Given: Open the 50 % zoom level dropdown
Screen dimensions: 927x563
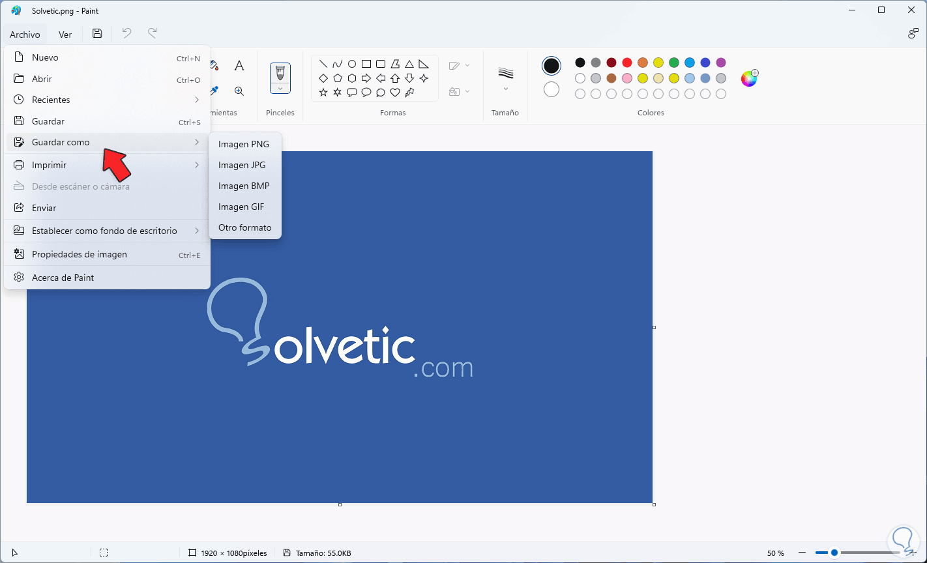Looking at the screenshot, I should [x=776, y=553].
